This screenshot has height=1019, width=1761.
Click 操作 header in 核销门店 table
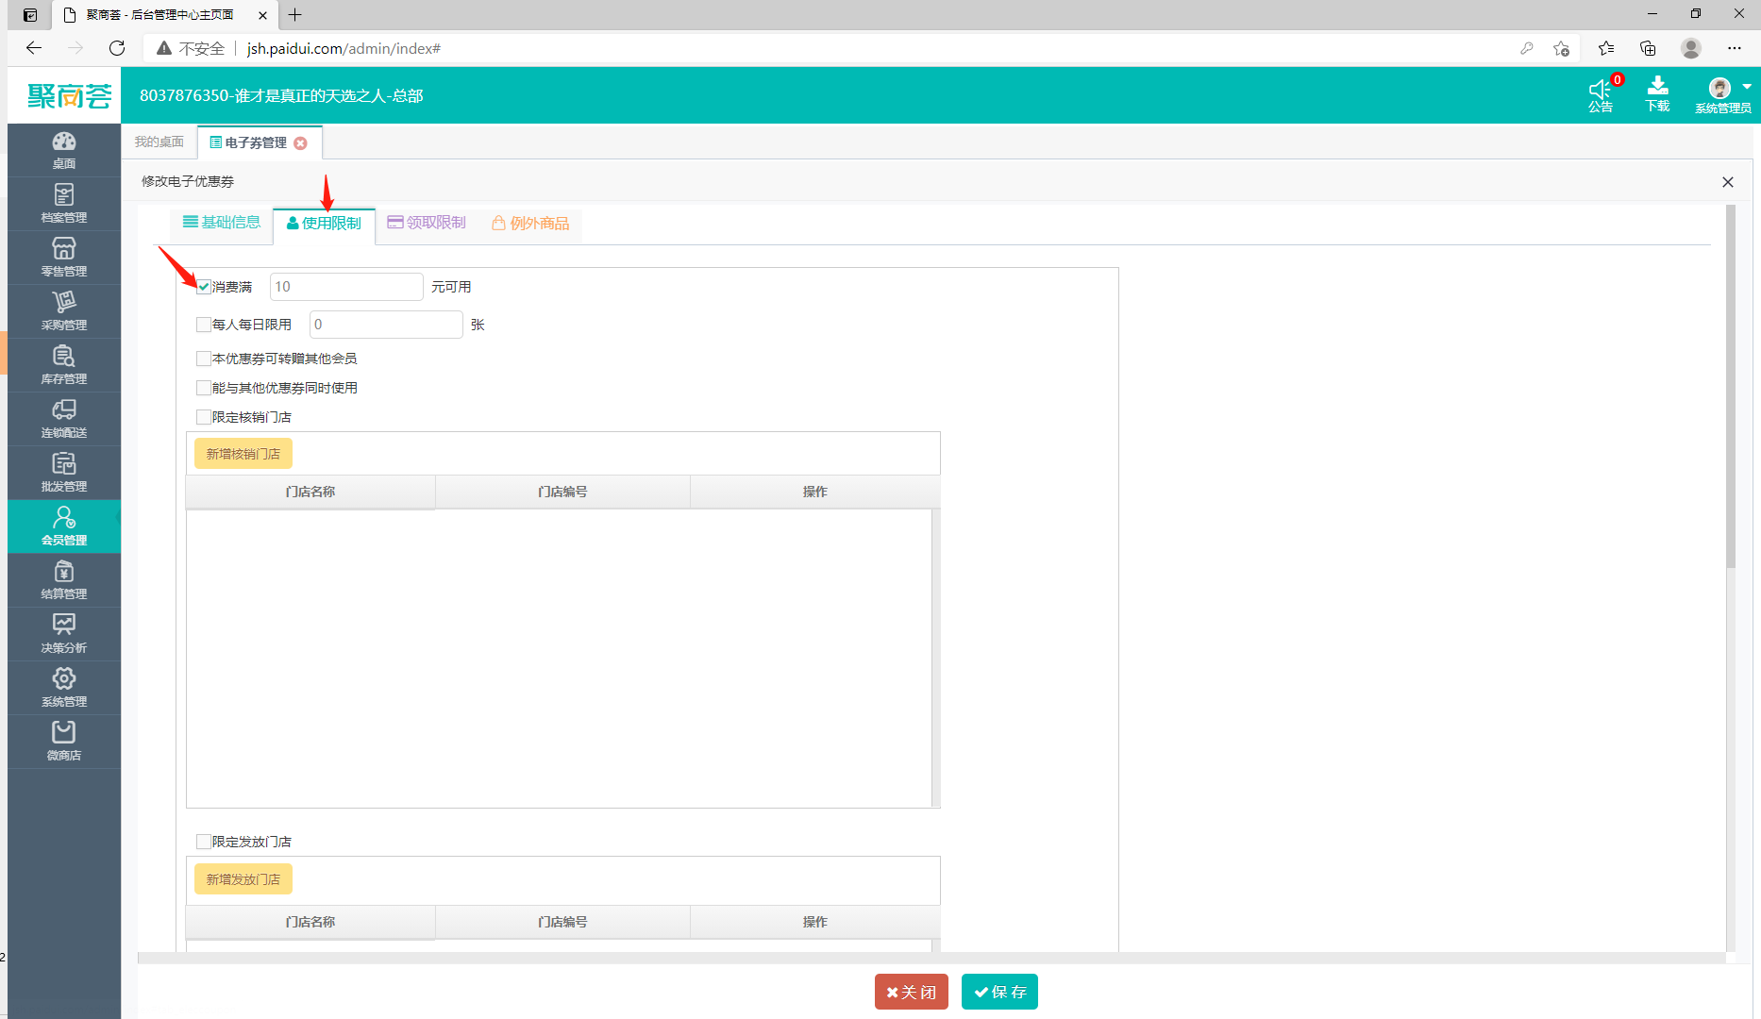[815, 492]
